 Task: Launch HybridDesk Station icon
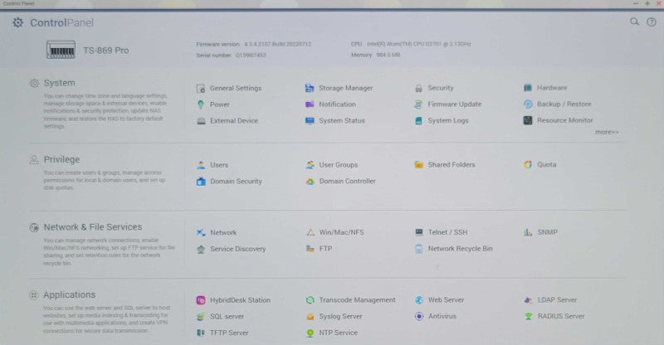pos(201,300)
